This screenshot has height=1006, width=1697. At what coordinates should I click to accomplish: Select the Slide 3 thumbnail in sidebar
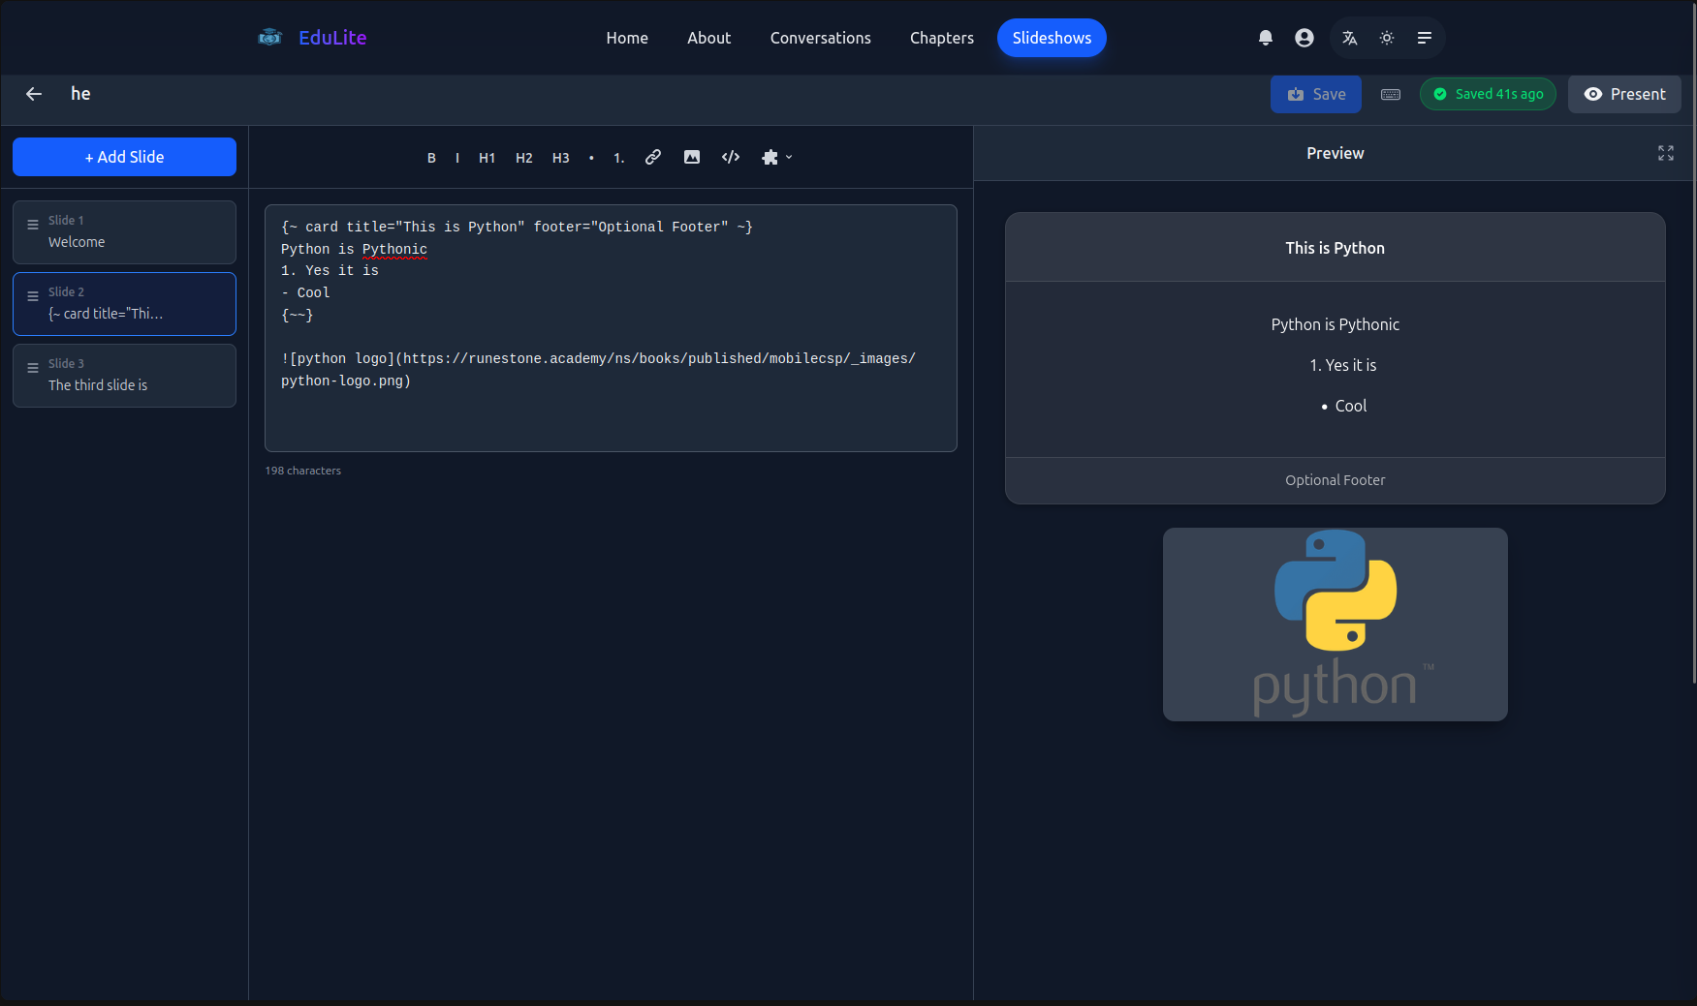coord(124,376)
